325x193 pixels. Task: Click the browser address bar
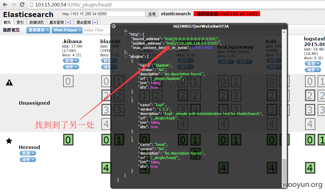tap(176, 5)
